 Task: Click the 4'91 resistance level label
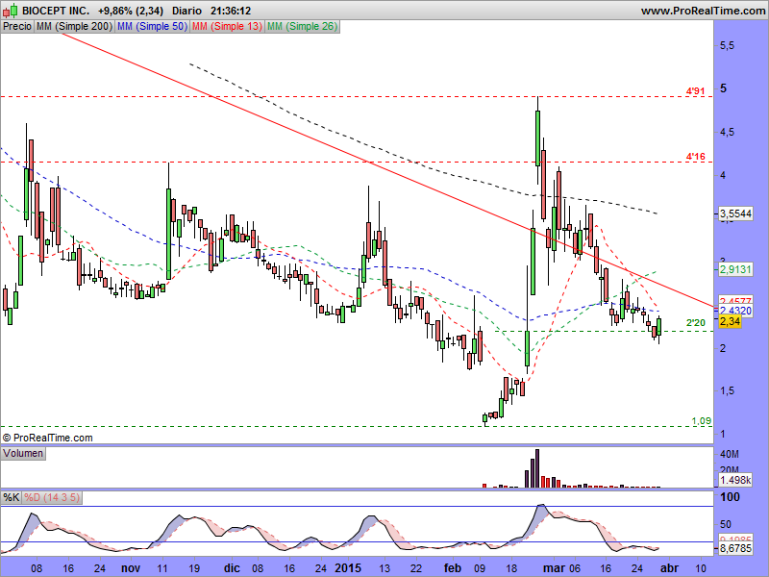click(695, 90)
